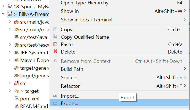Select README.md file name
The image size is (190, 110).
click(x=34, y=106)
